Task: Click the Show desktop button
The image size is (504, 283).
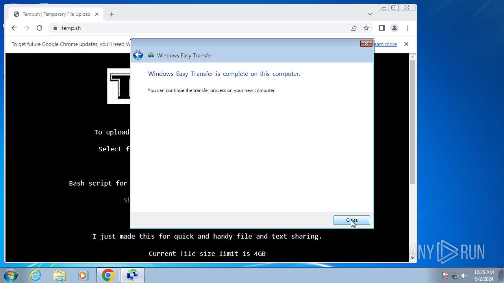Action: (x=501, y=275)
